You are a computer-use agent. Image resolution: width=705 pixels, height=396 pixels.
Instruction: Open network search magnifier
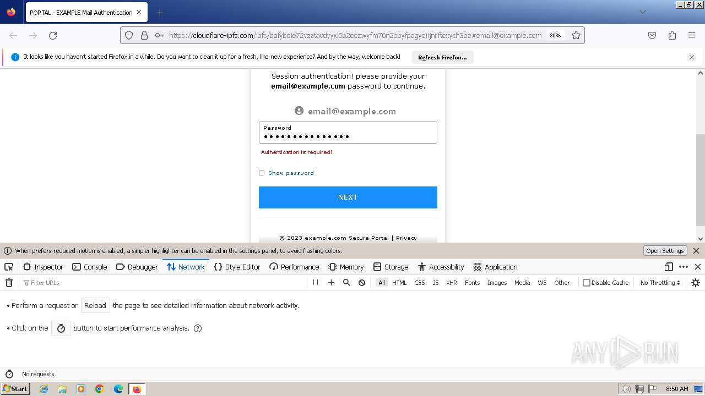point(346,283)
